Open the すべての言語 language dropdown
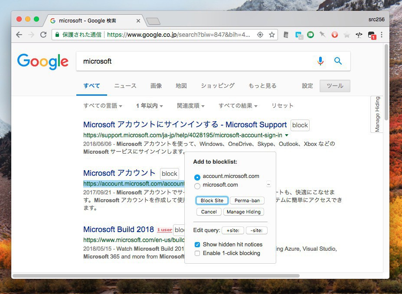 (x=102, y=106)
